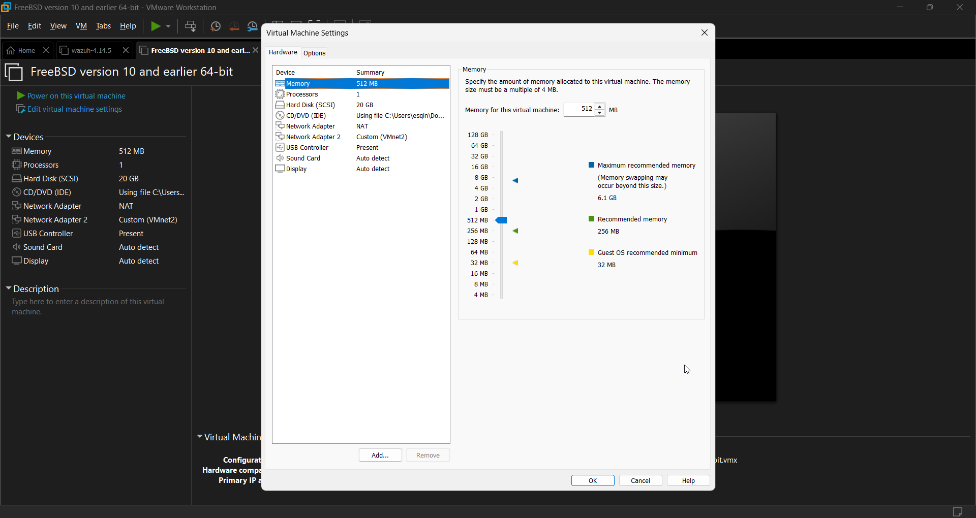Switch to the Home tab
976x518 pixels.
coord(21,50)
